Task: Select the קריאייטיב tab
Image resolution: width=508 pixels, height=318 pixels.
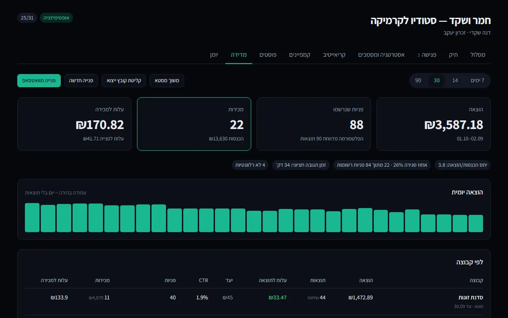Action: tap(334, 55)
